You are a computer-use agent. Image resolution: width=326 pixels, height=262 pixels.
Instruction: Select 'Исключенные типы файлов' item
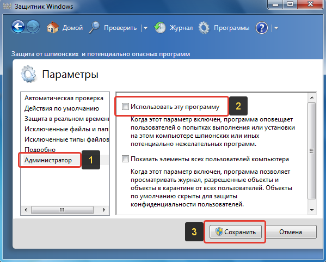click(x=66, y=139)
